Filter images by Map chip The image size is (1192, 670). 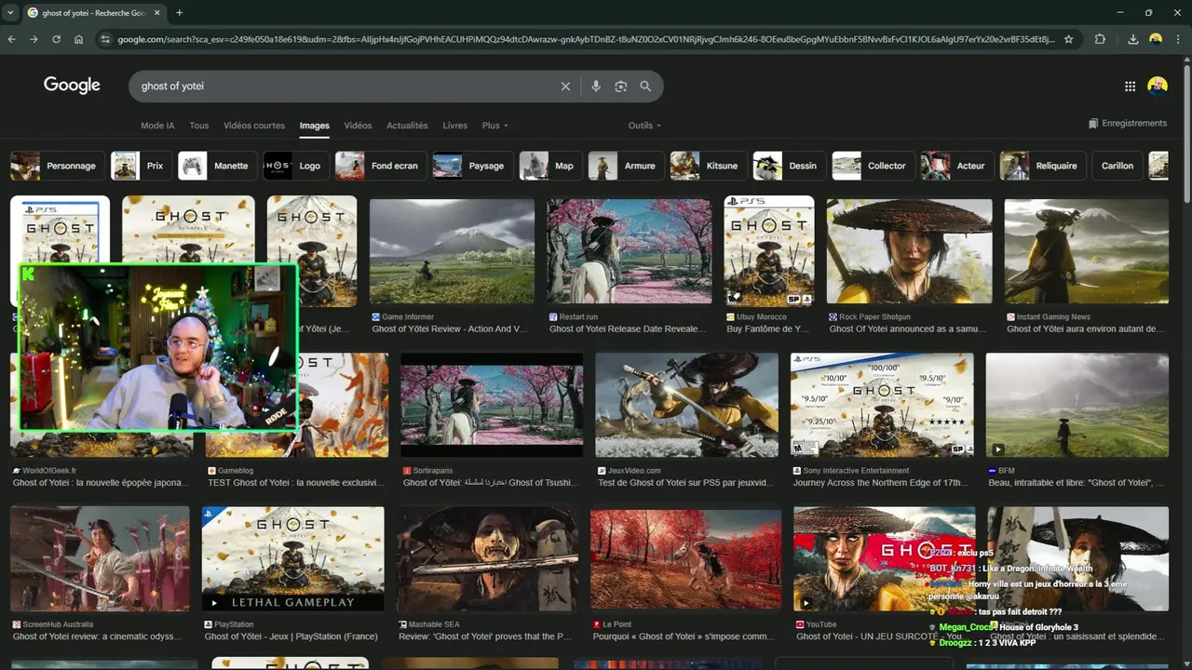[x=550, y=166]
